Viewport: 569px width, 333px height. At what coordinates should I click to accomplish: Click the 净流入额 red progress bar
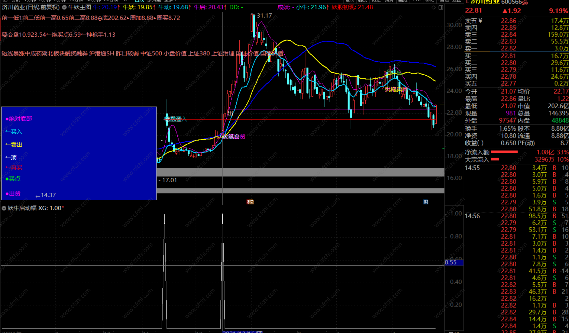click(504, 152)
